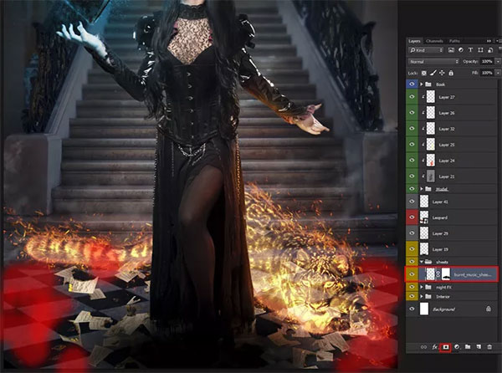Open the Fill slider arrow
Screen dimensions: 502x373
click(498, 73)
